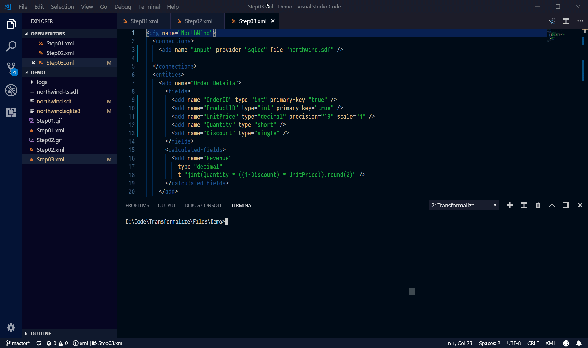Open the Transformalize terminal dropdown
This screenshot has height=348, width=588.
tap(464, 205)
